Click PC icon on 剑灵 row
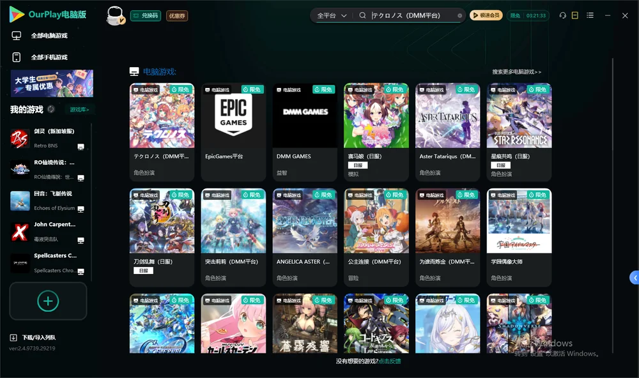639x378 pixels. click(x=81, y=147)
